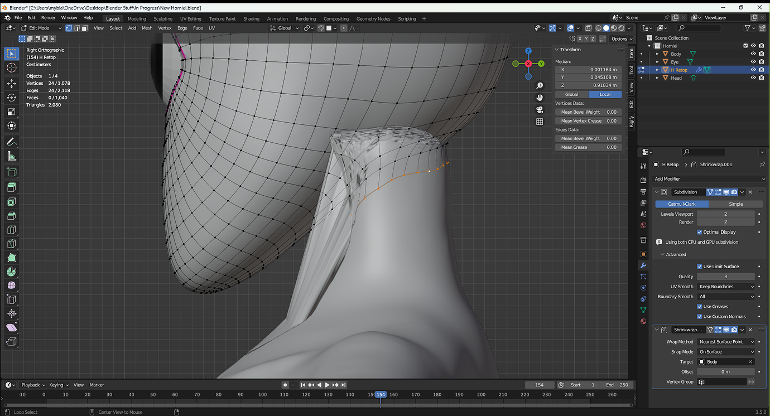This screenshot has height=416, width=770.
Task: Select the Spin tool
Action: (x=12, y=272)
